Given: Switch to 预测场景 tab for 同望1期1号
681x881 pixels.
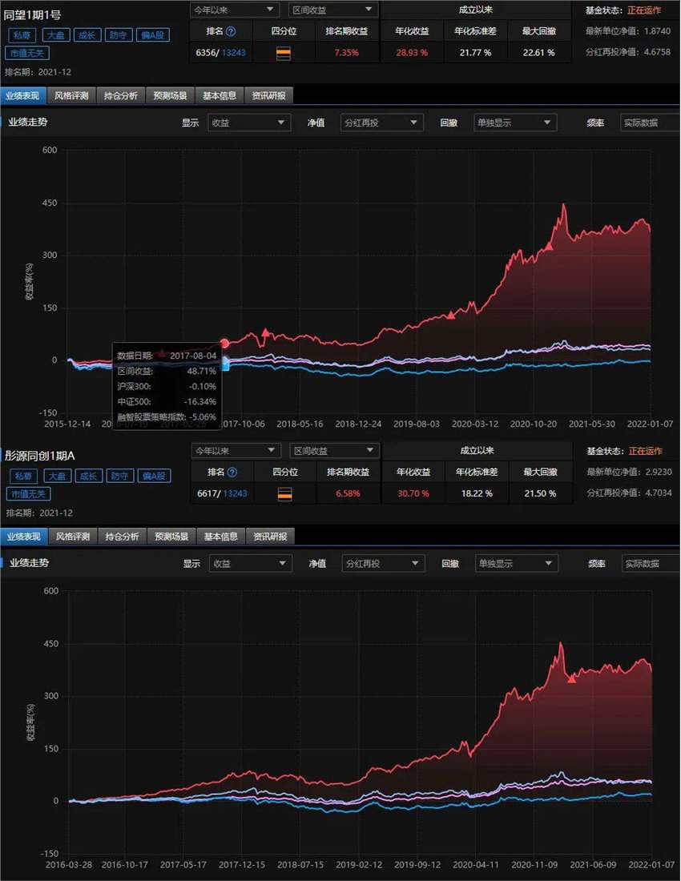Looking at the screenshot, I should 170,95.
